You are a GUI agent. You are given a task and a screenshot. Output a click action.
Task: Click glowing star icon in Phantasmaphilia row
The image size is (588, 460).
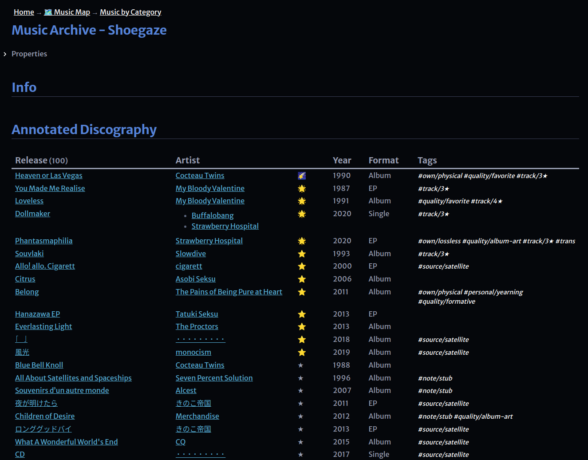302,241
